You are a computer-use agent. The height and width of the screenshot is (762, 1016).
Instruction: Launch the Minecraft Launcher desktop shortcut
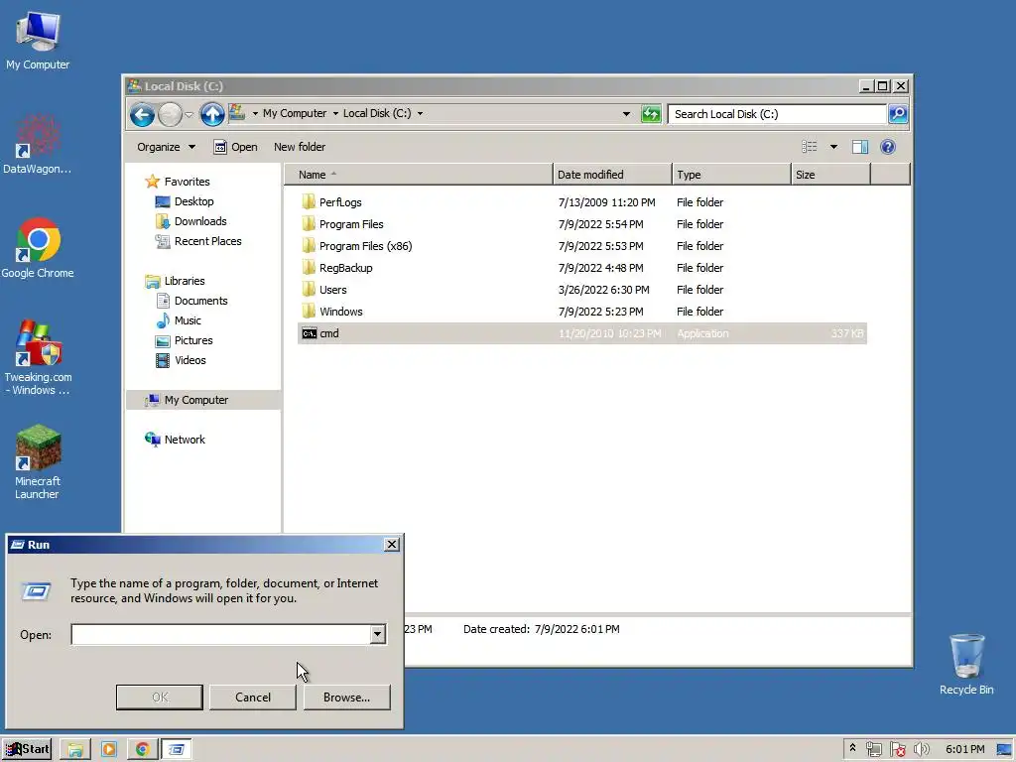[38, 461]
